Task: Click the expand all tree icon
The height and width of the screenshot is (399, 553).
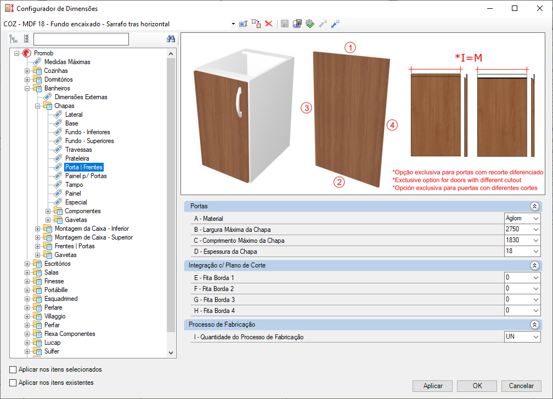Action: click(13, 39)
